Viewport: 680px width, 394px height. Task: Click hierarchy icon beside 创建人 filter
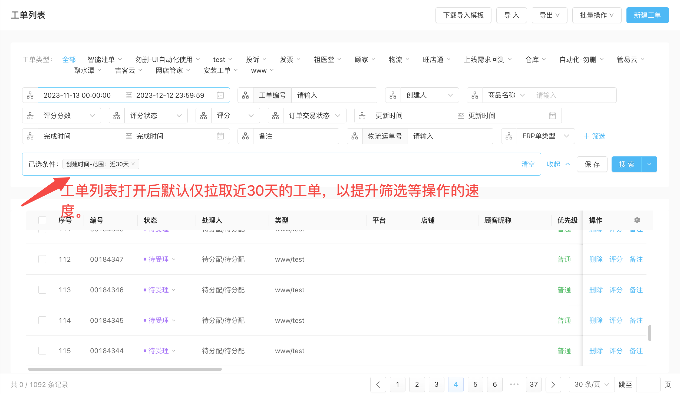click(x=393, y=95)
